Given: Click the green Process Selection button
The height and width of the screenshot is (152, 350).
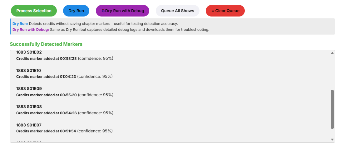Looking at the screenshot, I should click(x=34, y=11).
